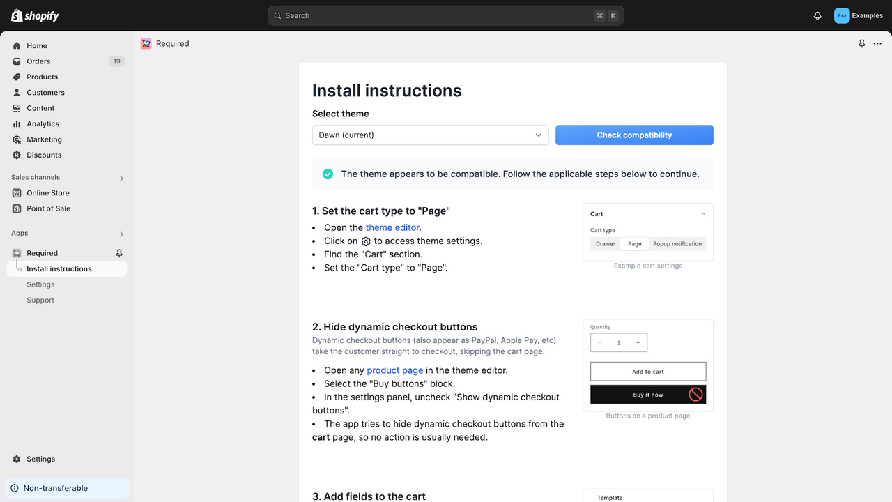
Task: Click the Check compatibility button
Action: [x=634, y=135]
